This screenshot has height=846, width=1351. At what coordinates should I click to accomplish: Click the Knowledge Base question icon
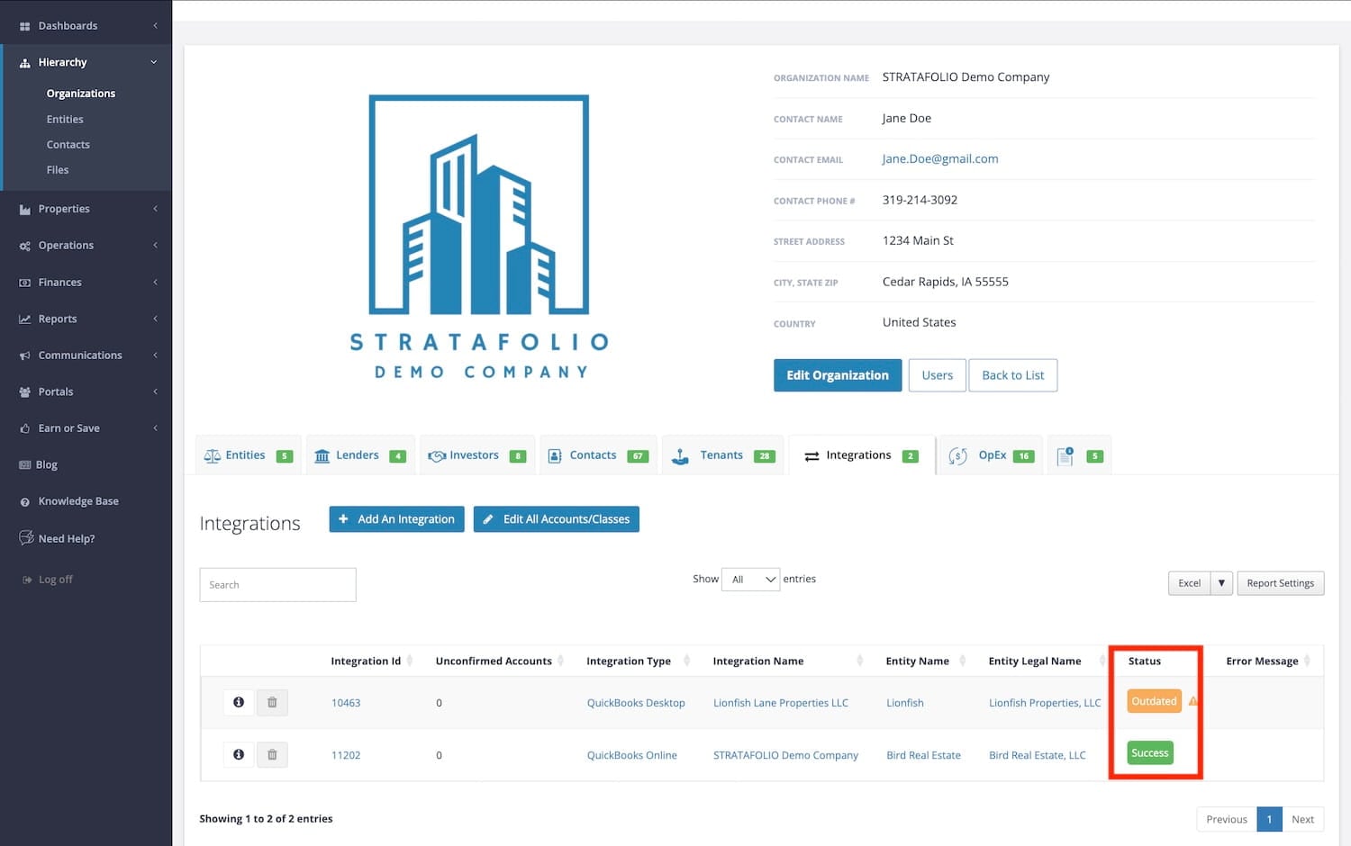[25, 502]
